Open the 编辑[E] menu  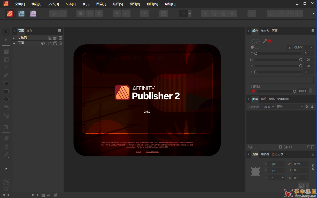(36, 4)
